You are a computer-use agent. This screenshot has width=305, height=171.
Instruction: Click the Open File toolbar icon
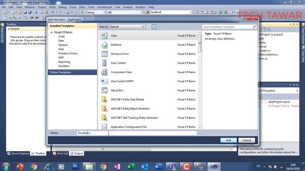[x=20, y=12]
